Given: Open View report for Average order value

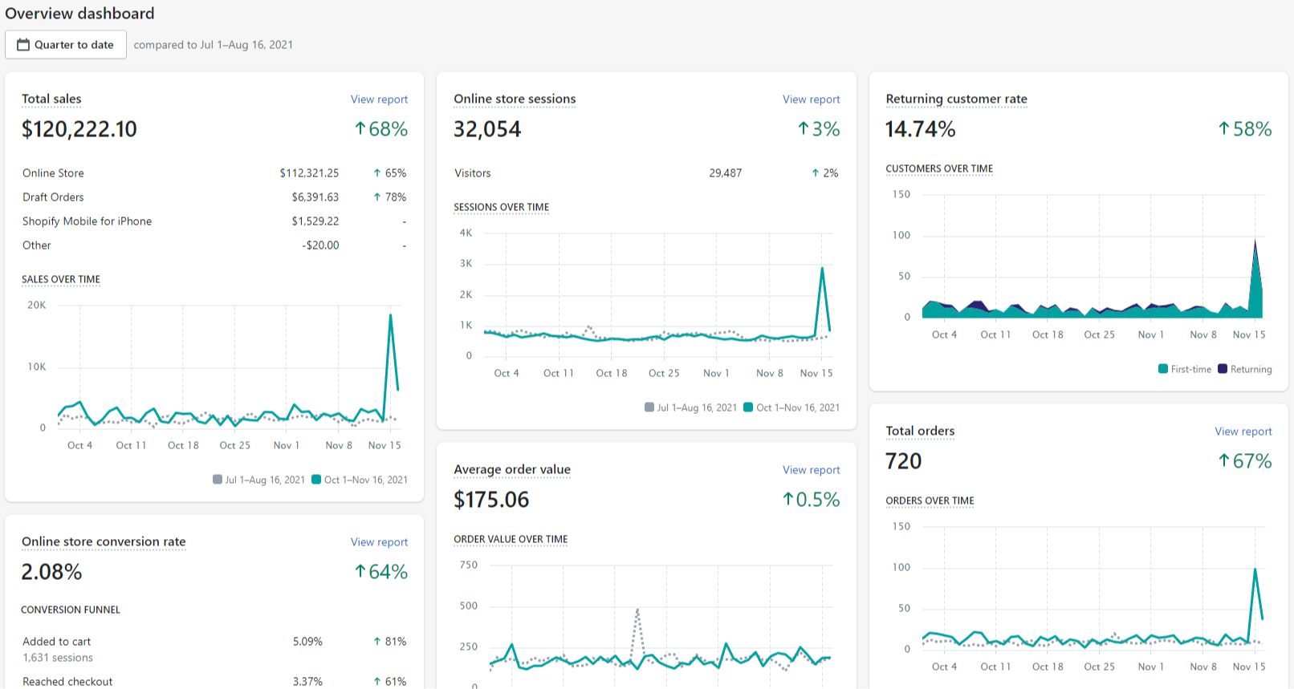Looking at the screenshot, I should pos(811,470).
